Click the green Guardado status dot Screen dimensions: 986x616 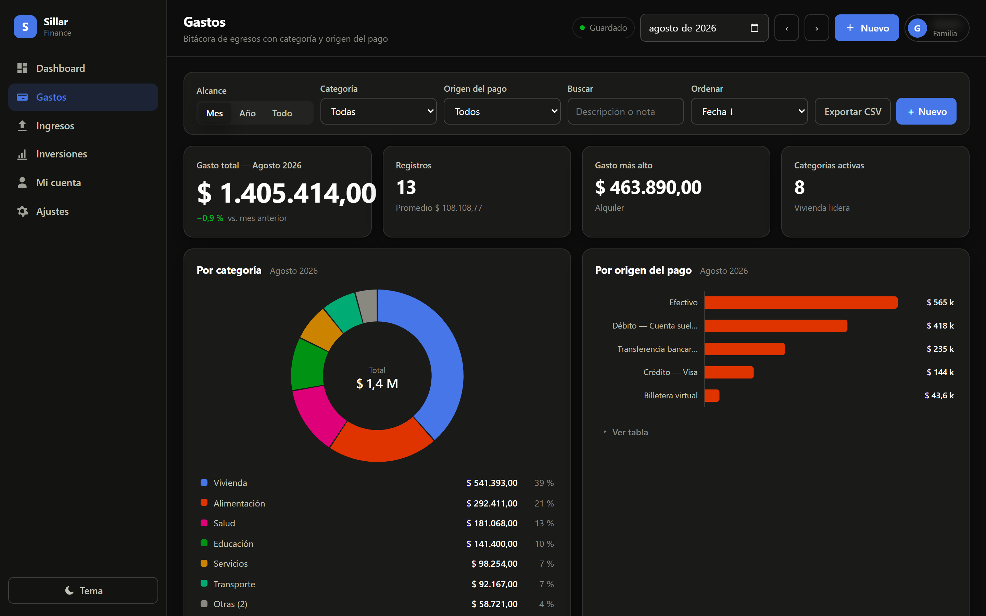point(582,28)
